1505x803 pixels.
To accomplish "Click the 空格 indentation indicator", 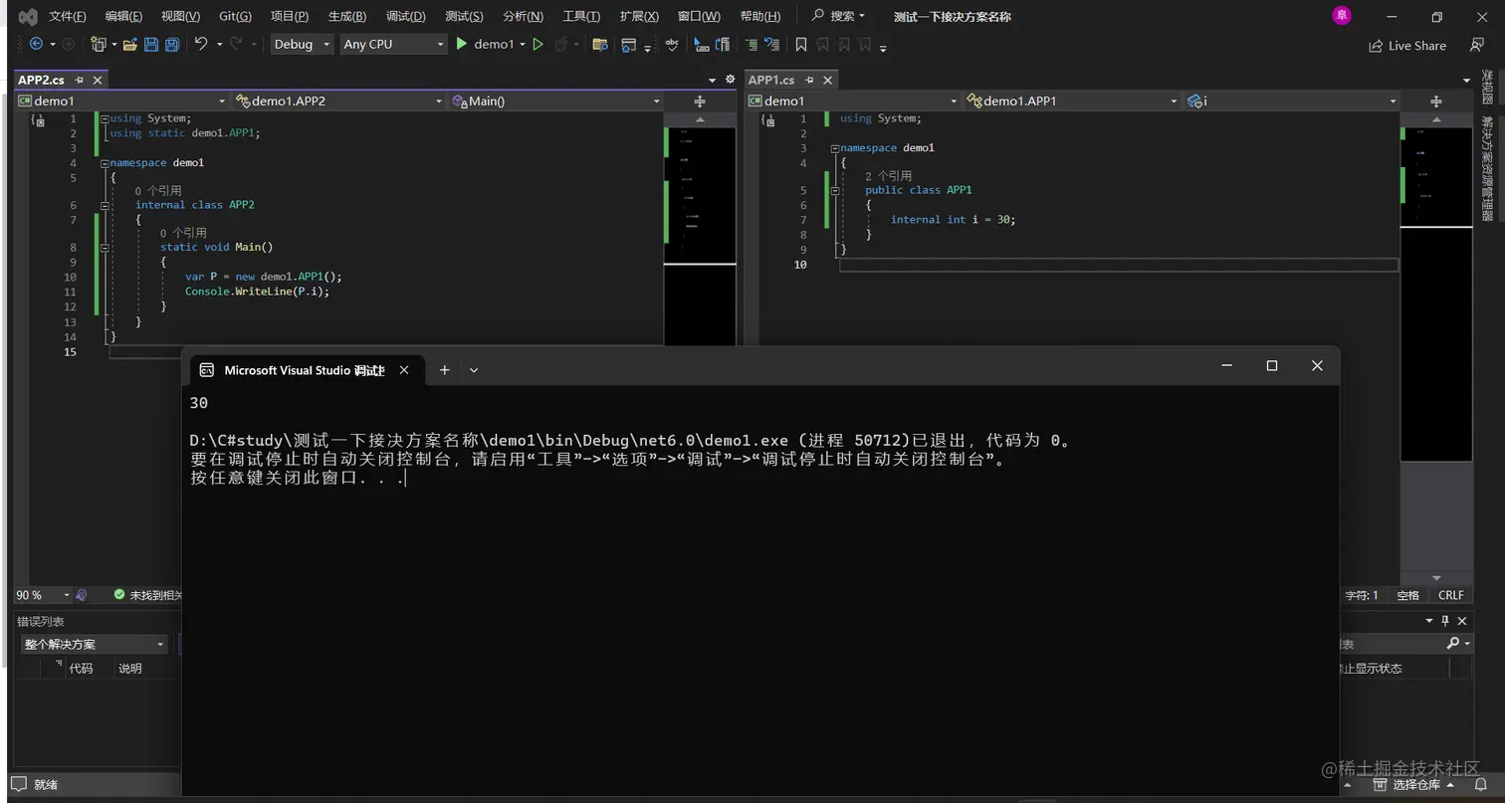I will coord(1407,595).
